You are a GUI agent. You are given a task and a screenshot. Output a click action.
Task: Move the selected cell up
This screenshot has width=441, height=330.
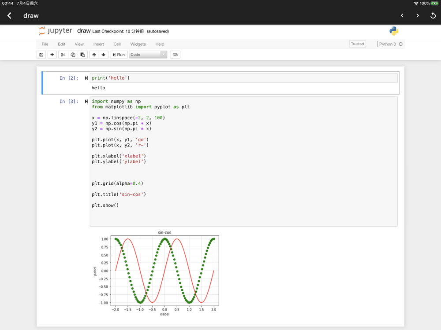[94, 55]
